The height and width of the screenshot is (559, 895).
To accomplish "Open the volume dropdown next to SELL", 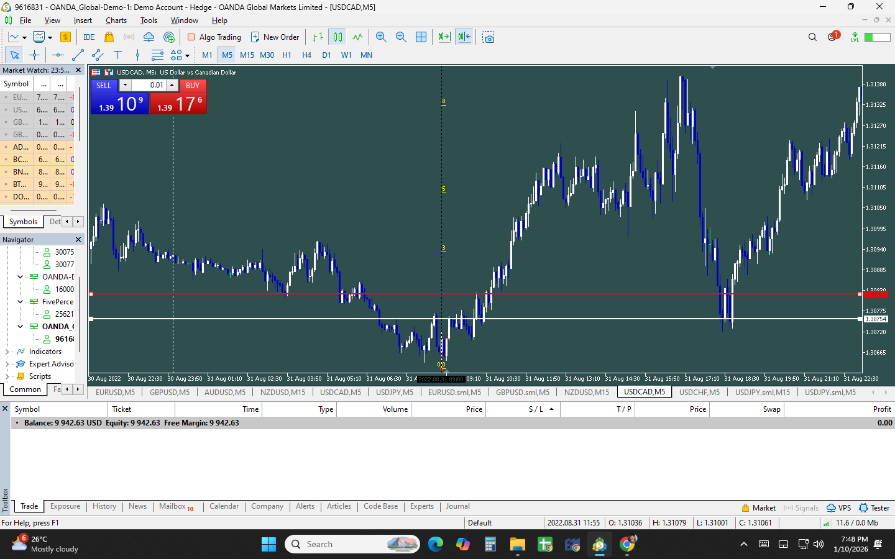I will coord(125,85).
